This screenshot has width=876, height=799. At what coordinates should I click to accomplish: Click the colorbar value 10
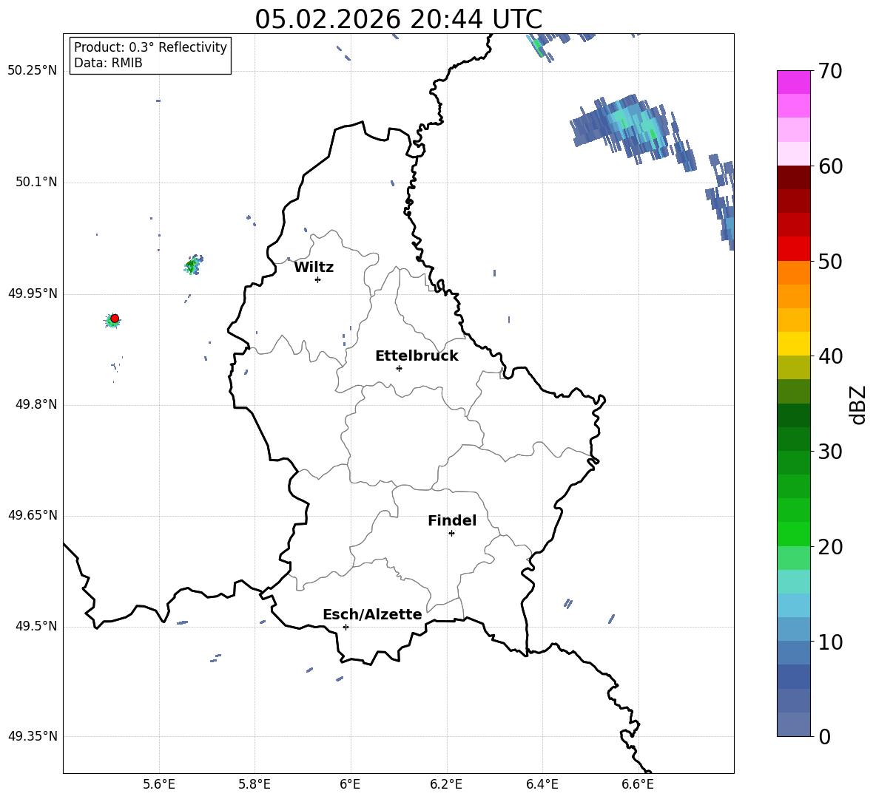(830, 642)
